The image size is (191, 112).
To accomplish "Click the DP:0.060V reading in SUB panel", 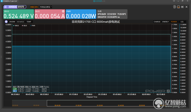I will (102, 14).
